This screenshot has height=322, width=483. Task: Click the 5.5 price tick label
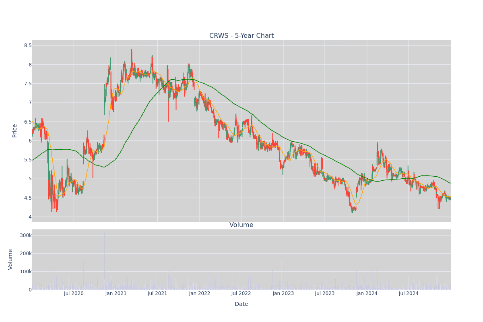27,160
